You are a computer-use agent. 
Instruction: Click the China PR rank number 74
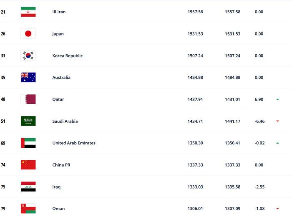[x=3, y=165]
